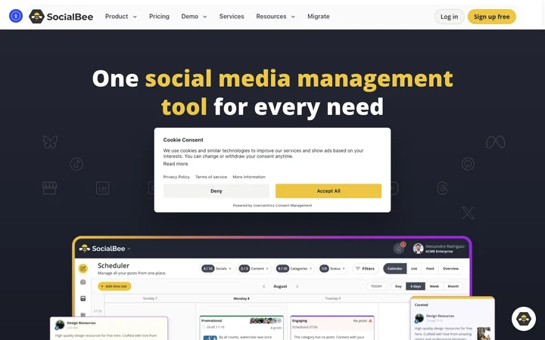Switch to Overview tab
Viewport: 545px width, 340px height.
point(450,268)
